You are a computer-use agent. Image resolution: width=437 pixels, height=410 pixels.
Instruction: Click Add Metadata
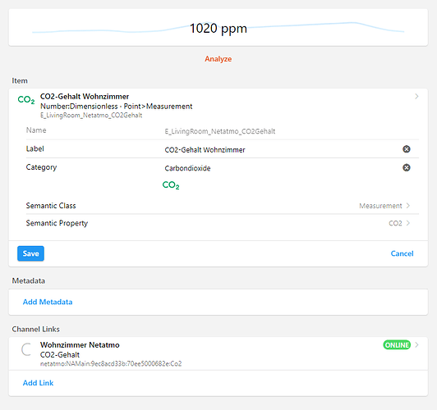48,302
